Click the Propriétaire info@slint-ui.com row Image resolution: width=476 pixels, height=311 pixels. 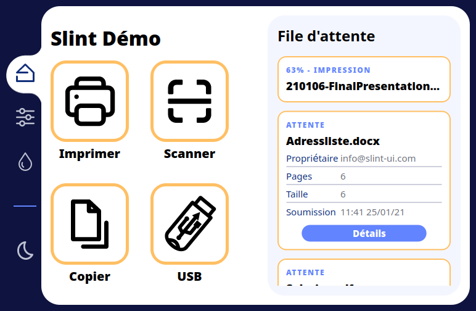tap(364, 159)
